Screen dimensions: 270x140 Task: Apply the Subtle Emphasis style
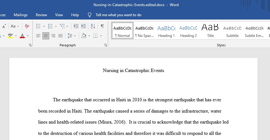254,31
